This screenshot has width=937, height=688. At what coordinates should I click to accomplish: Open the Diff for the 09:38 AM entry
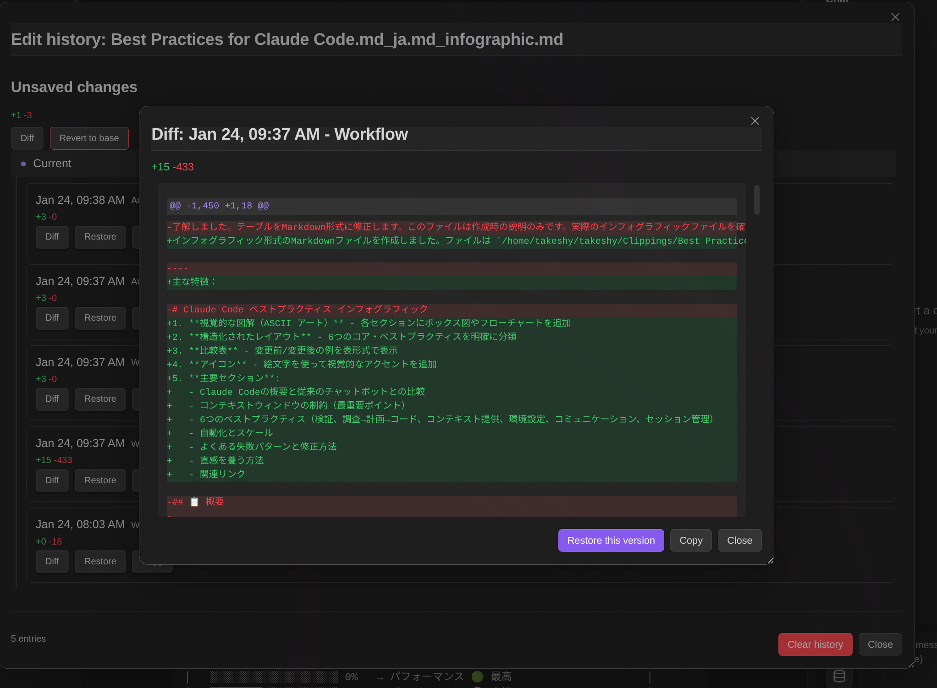pos(52,237)
